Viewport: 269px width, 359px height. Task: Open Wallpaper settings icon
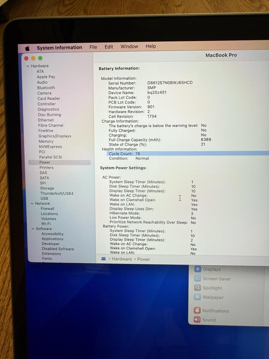coord(198,297)
